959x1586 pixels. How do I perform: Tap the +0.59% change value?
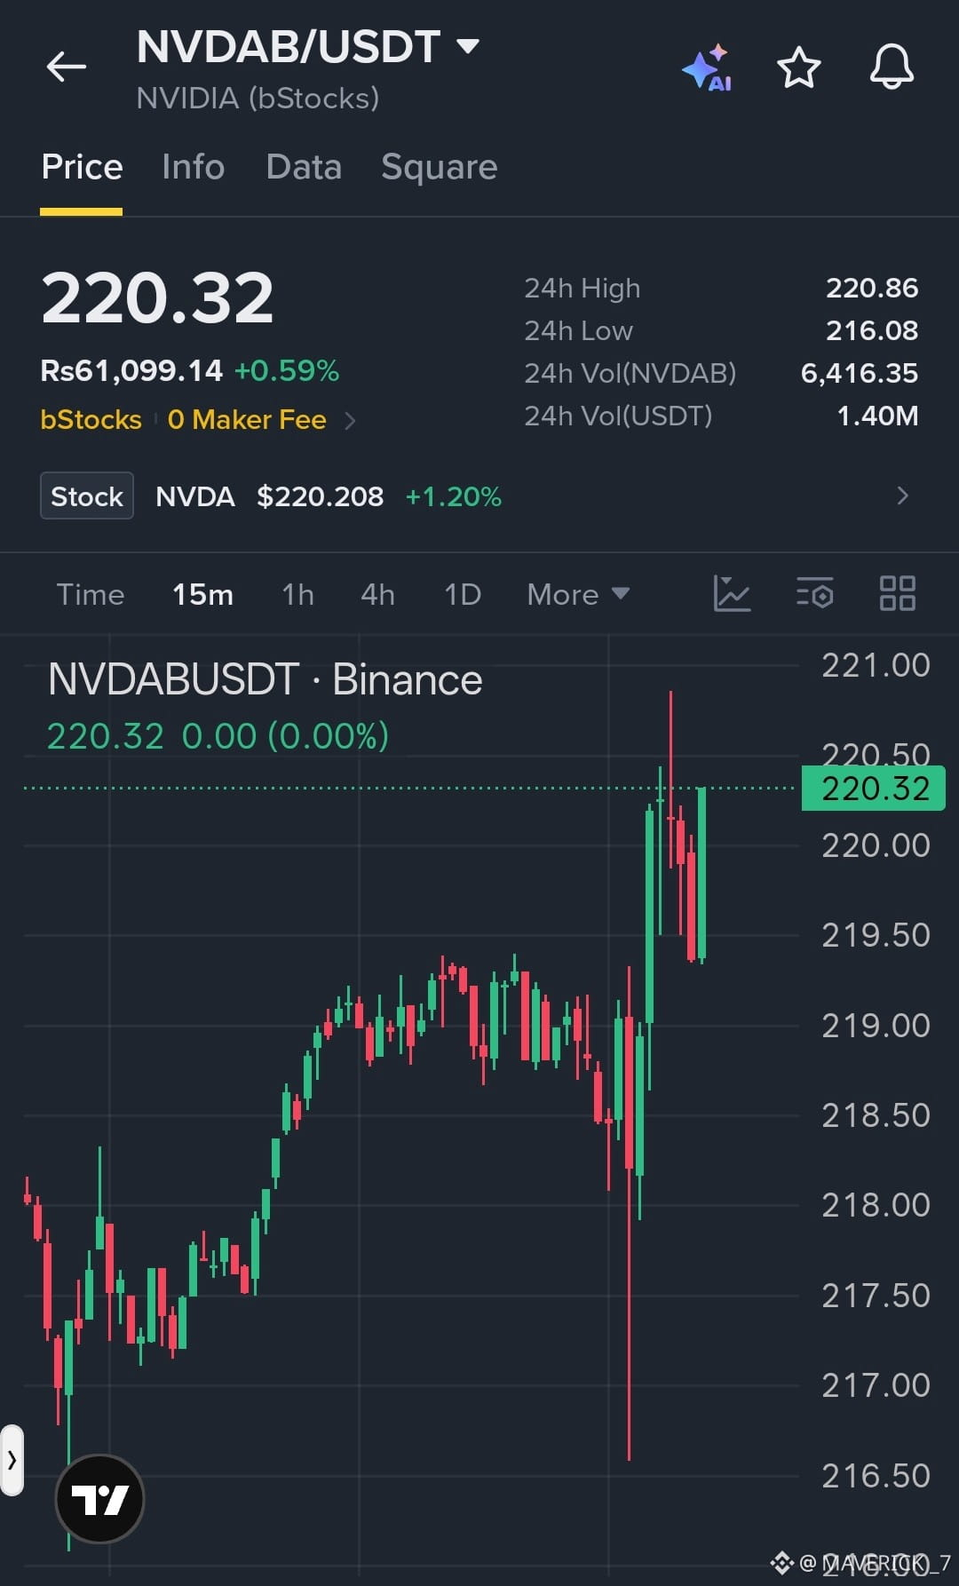(287, 370)
